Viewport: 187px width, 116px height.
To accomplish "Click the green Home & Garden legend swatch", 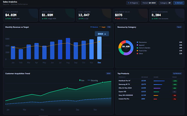I will [137, 48].
